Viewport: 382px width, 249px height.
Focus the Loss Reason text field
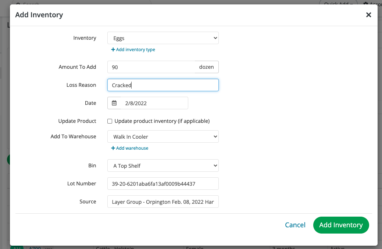pyautogui.click(x=163, y=85)
